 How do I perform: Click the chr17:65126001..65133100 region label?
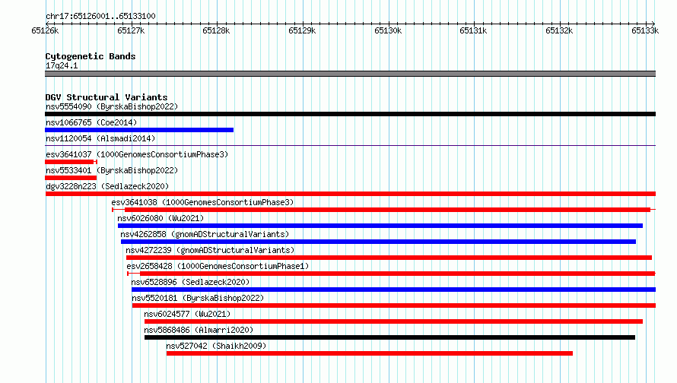pos(100,16)
